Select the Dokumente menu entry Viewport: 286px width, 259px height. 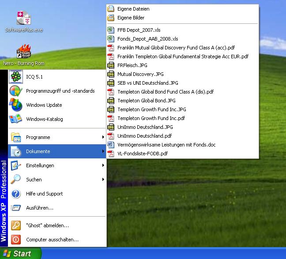tap(38, 151)
